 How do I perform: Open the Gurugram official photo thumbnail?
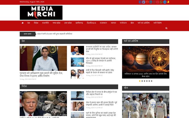point(43,58)
